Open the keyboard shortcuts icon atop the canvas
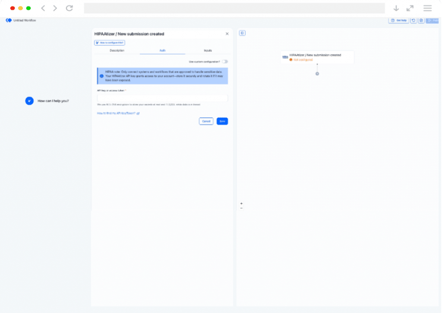 [242, 33]
